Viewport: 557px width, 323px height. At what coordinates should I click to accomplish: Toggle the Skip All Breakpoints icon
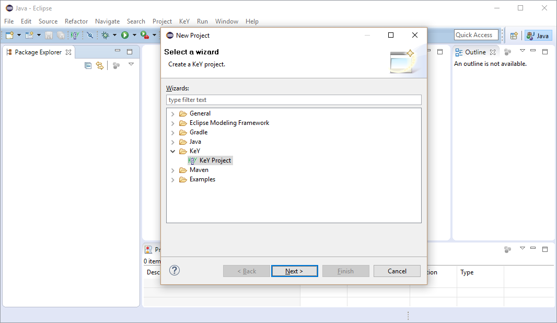(90, 35)
